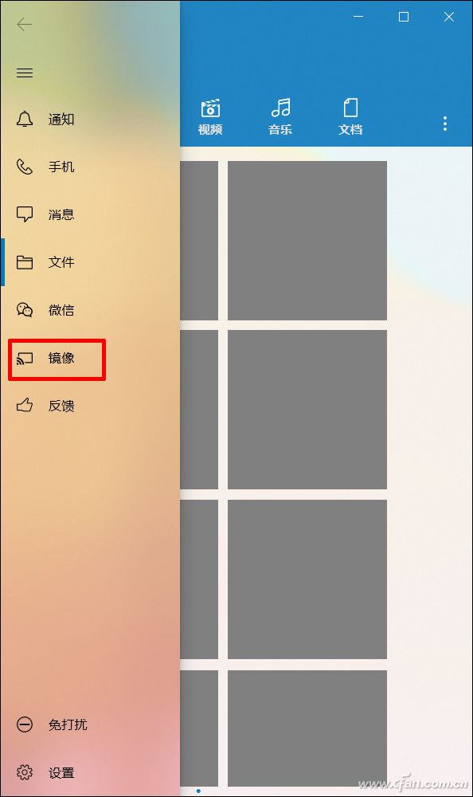Toggle 免打扰 do-not-disturb mode
Screen dimensions: 473x797
52,724
